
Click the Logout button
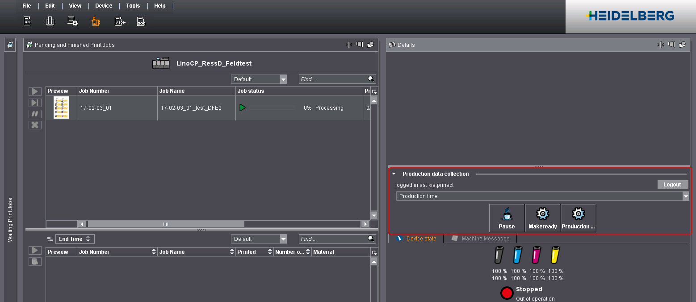click(x=672, y=185)
